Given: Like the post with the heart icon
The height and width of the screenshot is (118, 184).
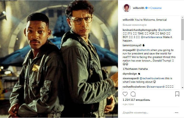Looking at the screenshot, I should pos(125,94).
